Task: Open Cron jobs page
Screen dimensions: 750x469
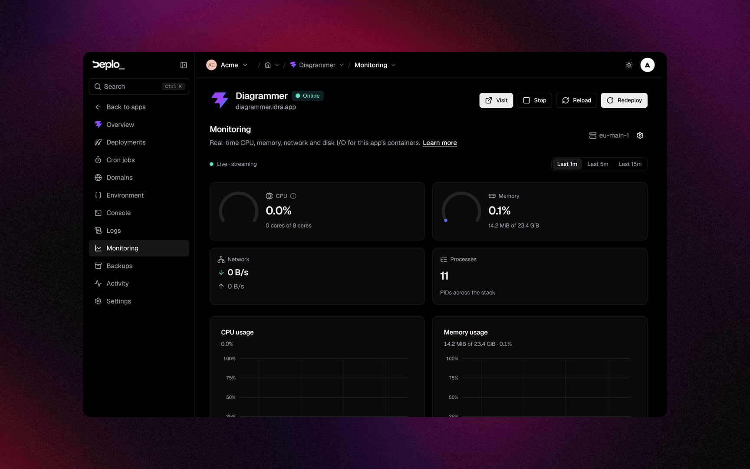Action: tap(139, 160)
